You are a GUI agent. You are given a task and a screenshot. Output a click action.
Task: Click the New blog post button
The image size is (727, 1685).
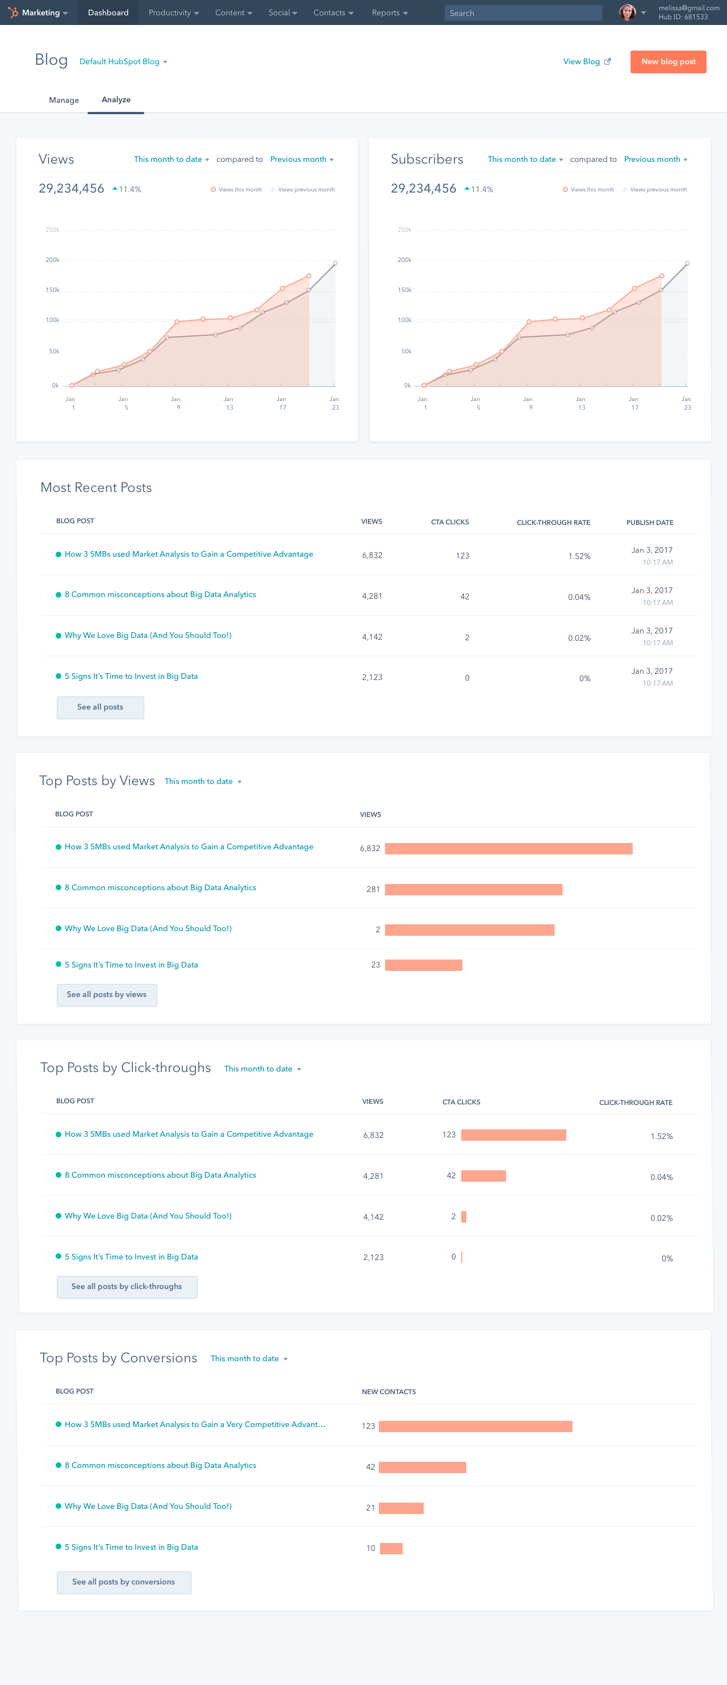pos(667,61)
